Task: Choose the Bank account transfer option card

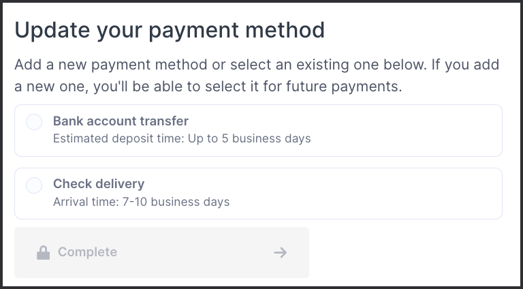Action: (x=258, y=130)
